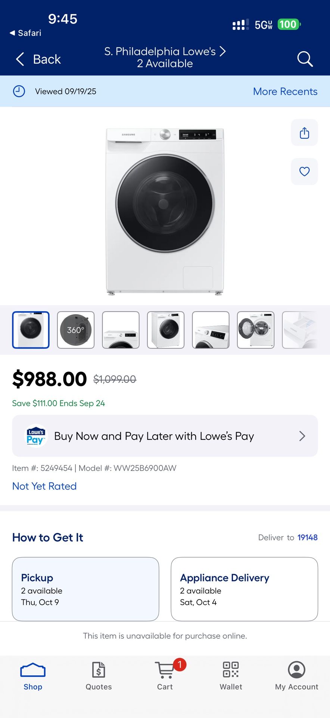This screenshot has width=330, height=718.
Task: Go to My Account
Action: click(x=296, y=675)
